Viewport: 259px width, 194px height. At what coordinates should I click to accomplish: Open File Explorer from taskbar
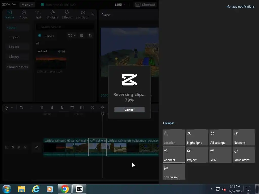(21, 189)
